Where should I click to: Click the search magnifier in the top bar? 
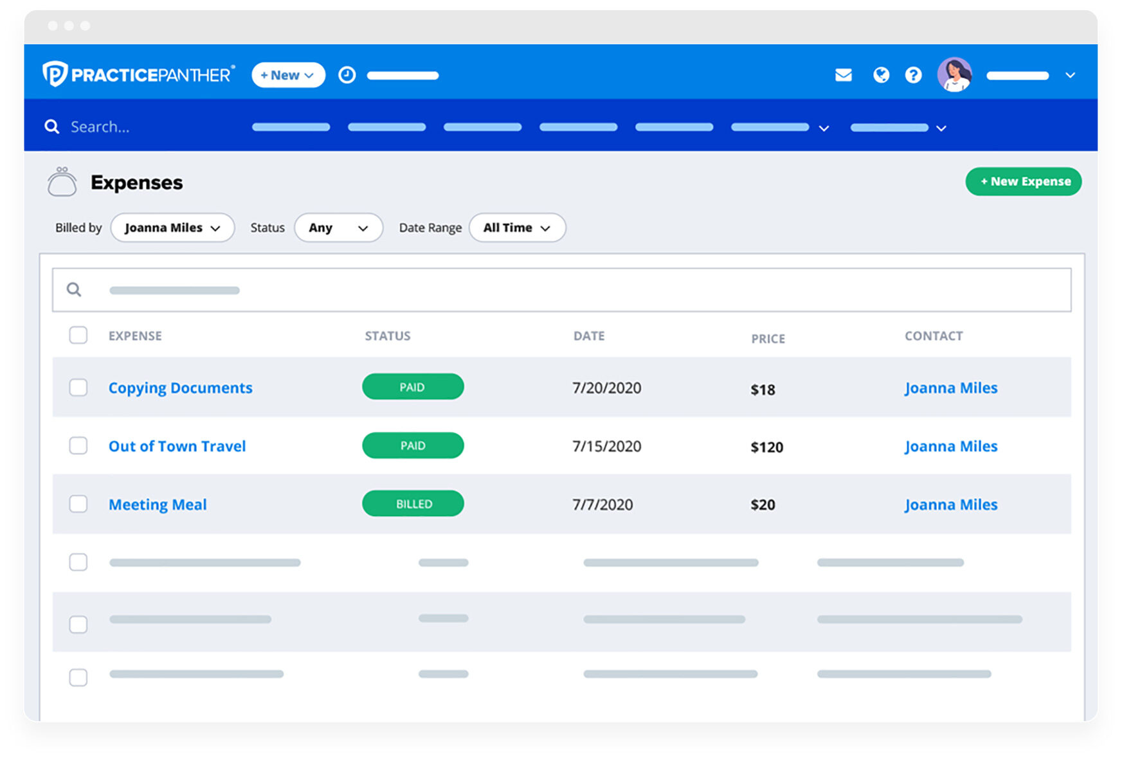pos(51,126)
